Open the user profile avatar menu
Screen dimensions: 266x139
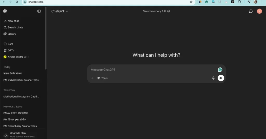[x=260, y=11]
